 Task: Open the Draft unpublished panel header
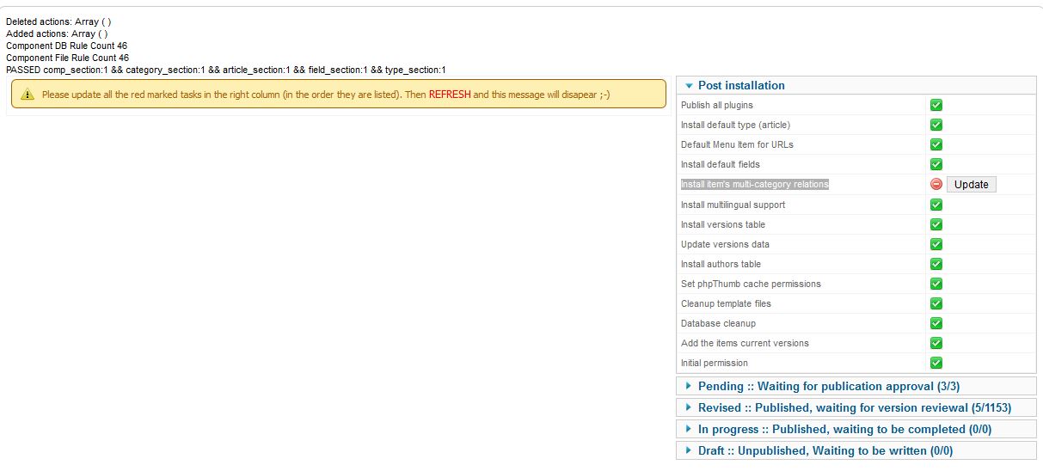pos(825,450)
